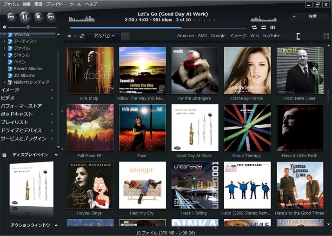Viewport: 332px width, 236px height.
Task: Open the 編集 menu
Action: (27, 4)
